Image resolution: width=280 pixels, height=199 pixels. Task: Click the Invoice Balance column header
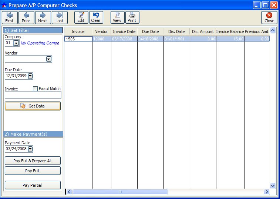(x=230, y=31)
